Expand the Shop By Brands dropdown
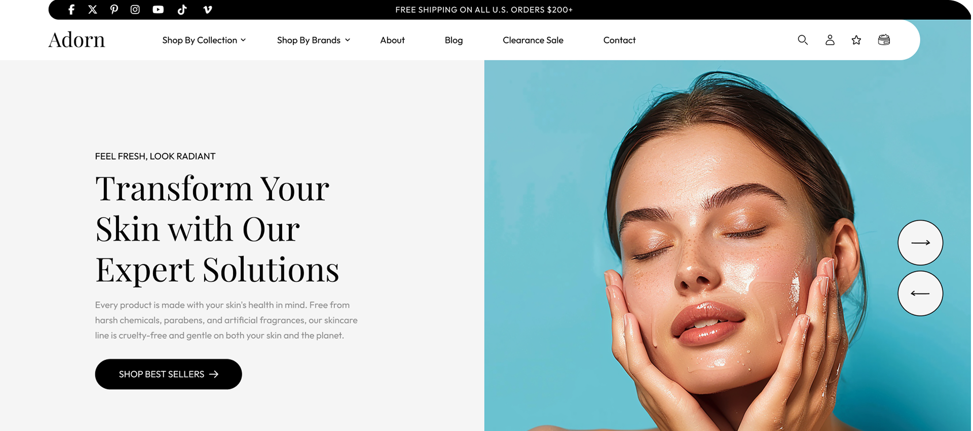This screenshot has height=431, width=973. click(x=313, y=40)
